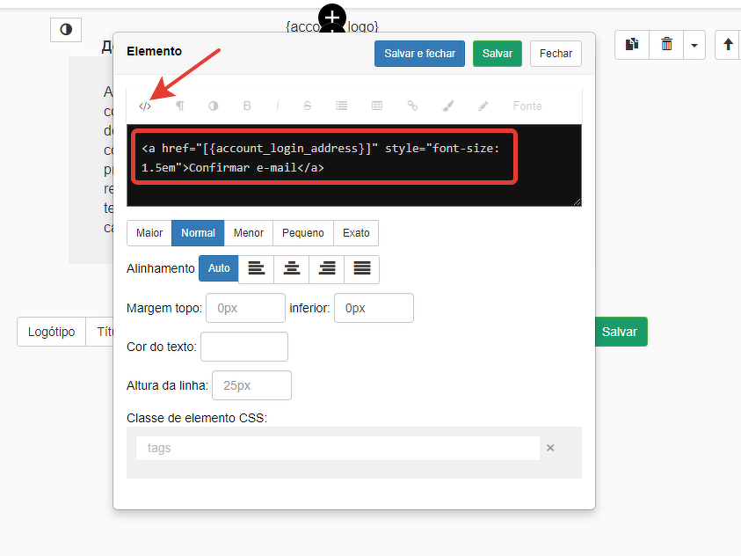Insert a list from editor toolbar

[342, 106]
